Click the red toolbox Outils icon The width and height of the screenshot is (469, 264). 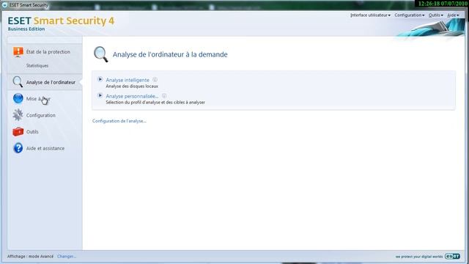pos(18,131)
